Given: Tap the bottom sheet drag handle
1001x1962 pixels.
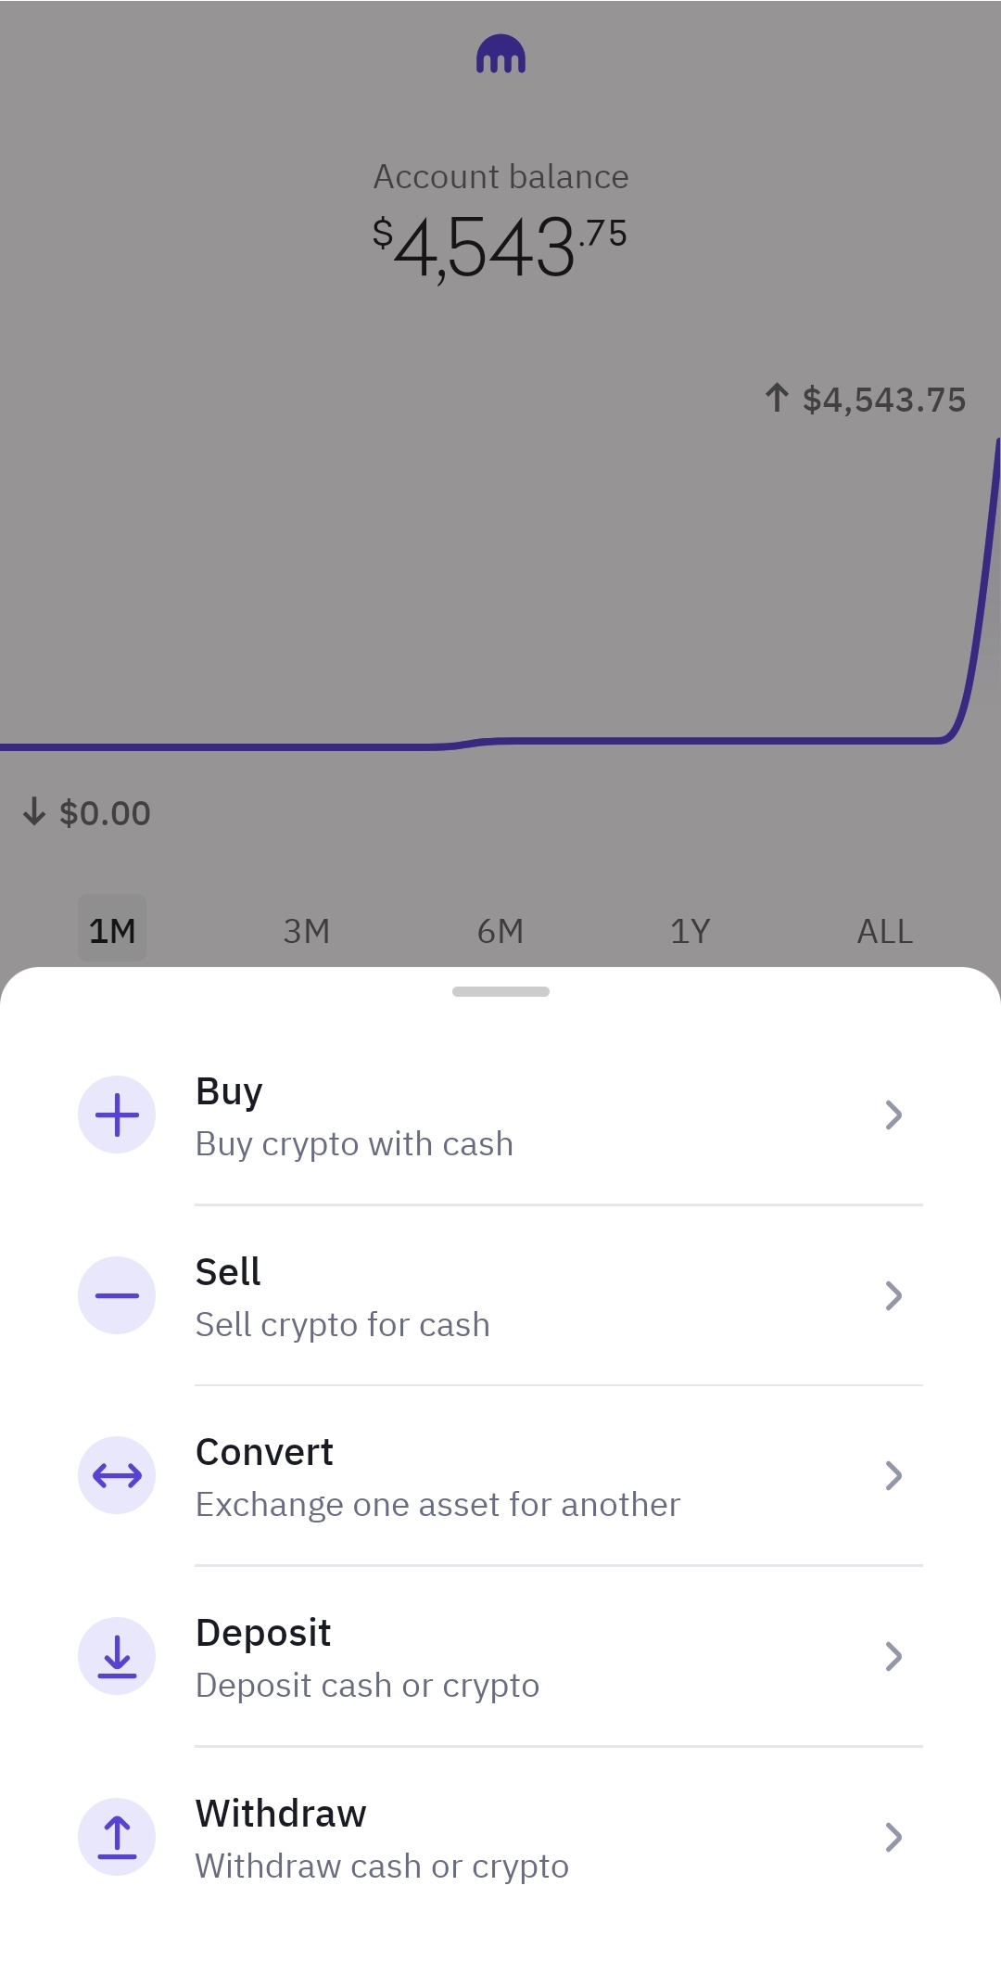Looking at the screenshot, I should (x=500, y=991).
